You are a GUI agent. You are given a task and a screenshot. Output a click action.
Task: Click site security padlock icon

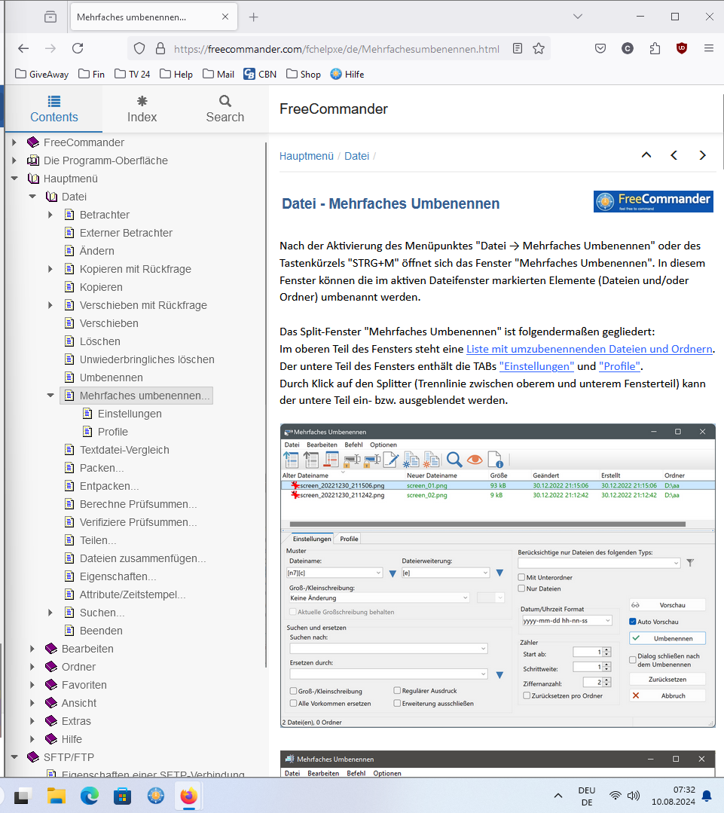click(160, 49)
